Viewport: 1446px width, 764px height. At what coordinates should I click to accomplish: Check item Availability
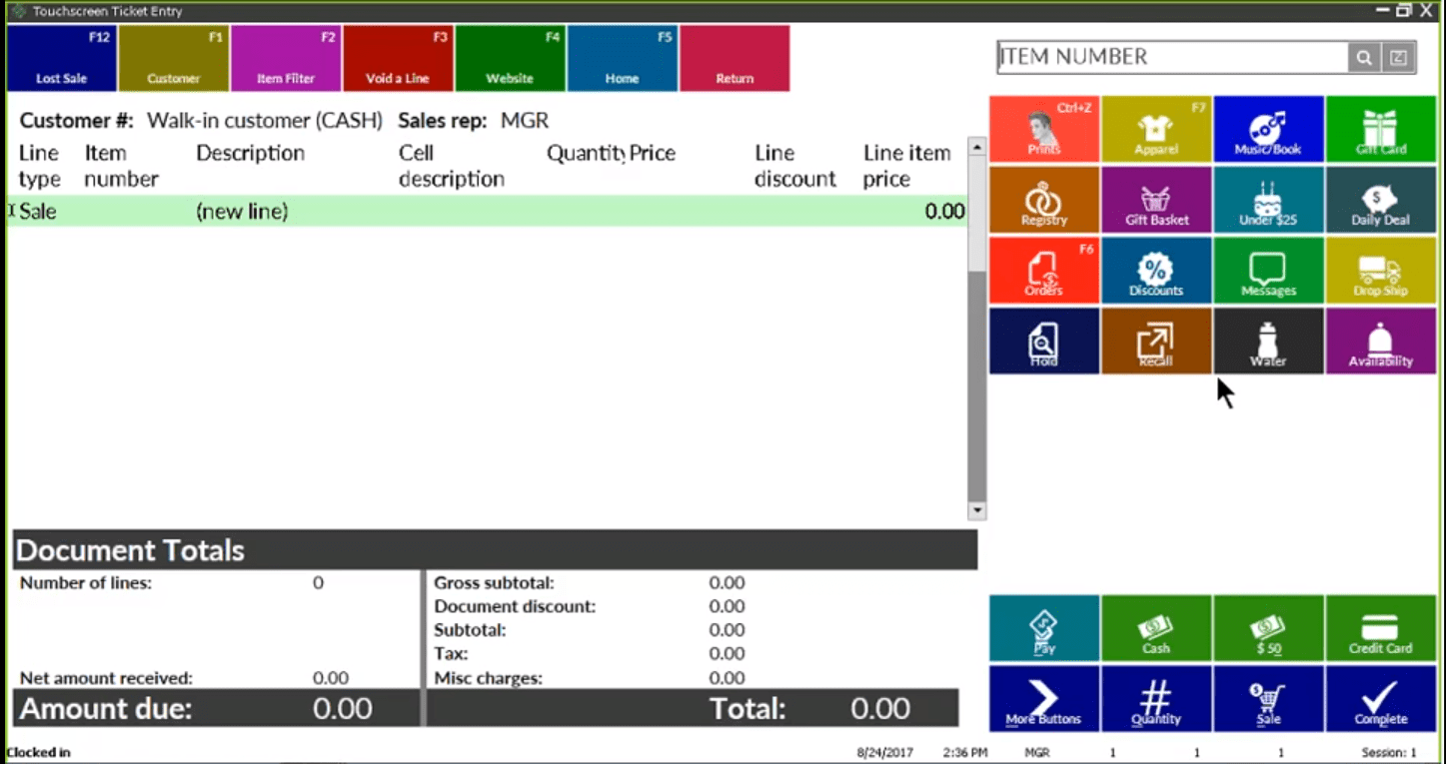[1380, 342]
